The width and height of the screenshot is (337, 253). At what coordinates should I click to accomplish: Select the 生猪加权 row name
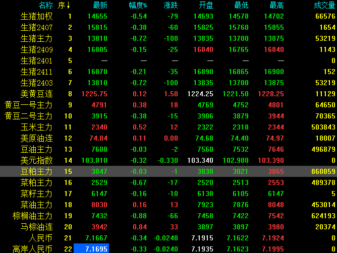pyautogui.click(x=36, y=16)
